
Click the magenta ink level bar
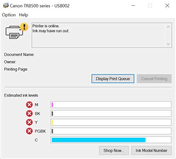[111, 105]
